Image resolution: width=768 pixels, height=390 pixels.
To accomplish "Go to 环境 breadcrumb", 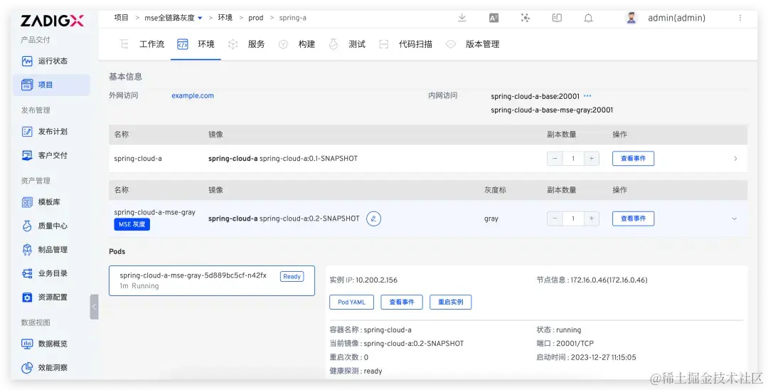I will [x=225, y=18].
